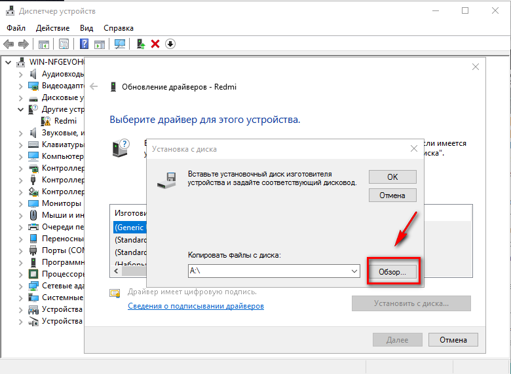The image size is (511, 374).
Task: Open the Действие menu
Action: pyautogui.click(x=52, y=28)
